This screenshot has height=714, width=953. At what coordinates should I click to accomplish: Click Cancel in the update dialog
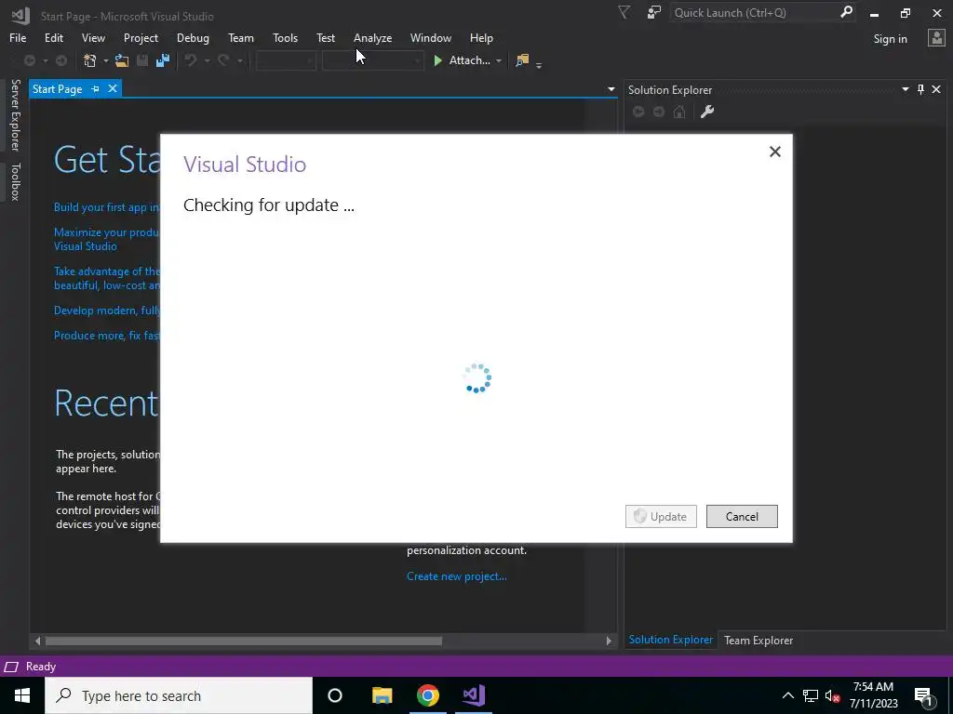[742, 516]
